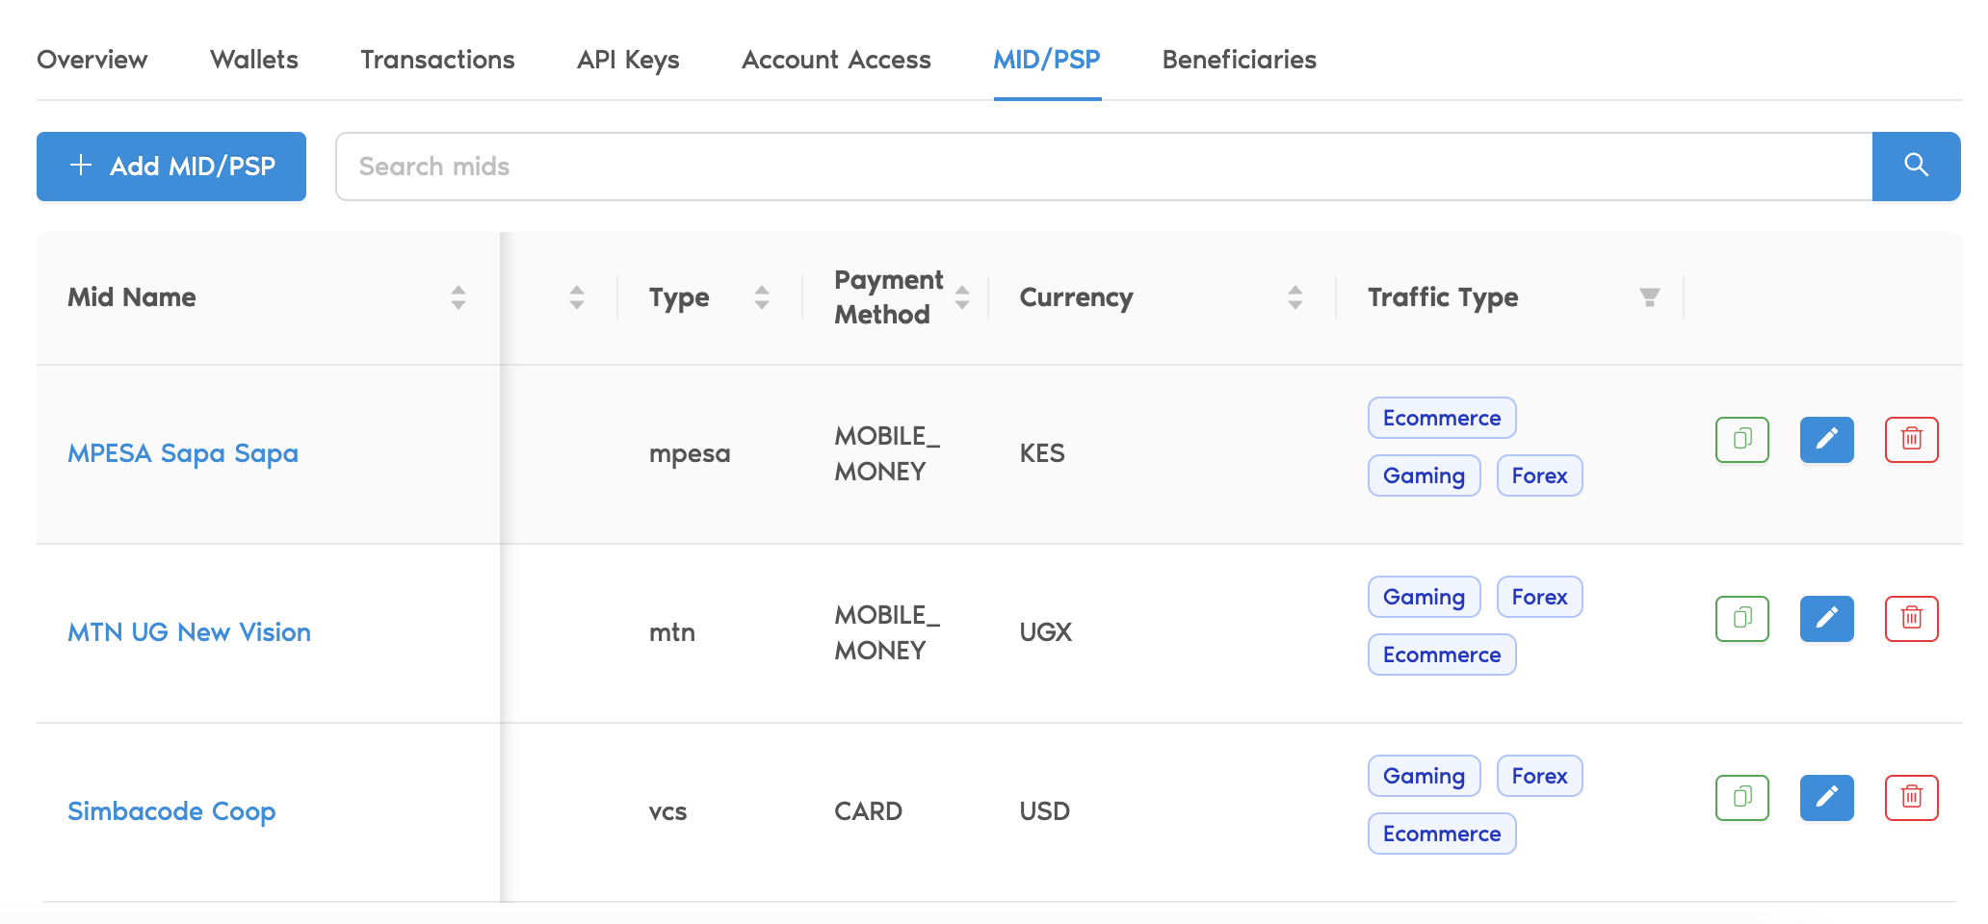This screenshot has height=924, width=1988.
Task: Open the Simbacode Coop link
Action: (171, 811)
